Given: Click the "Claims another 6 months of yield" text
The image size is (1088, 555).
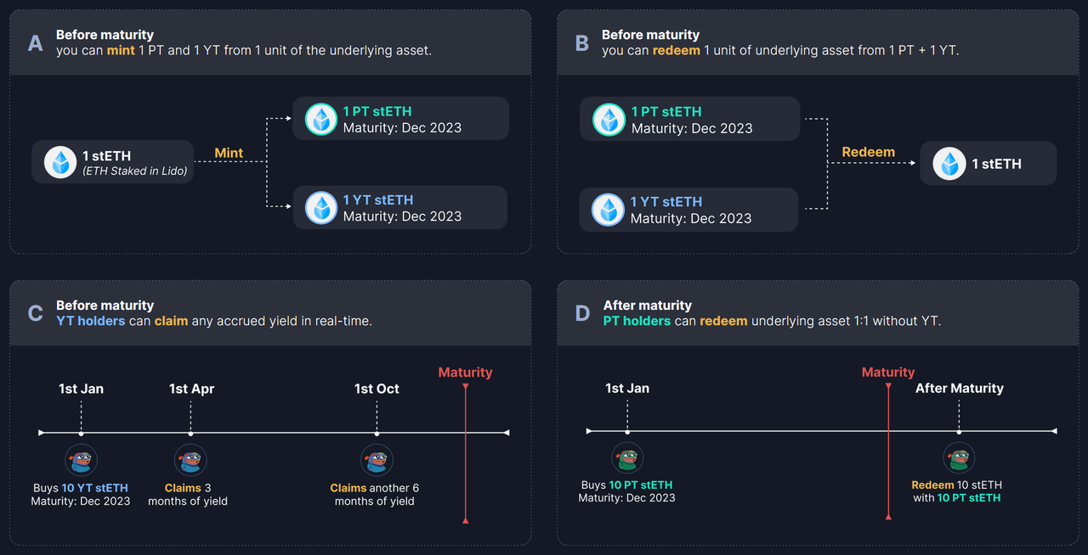Looking at the screenshot, I should point(375,495).
